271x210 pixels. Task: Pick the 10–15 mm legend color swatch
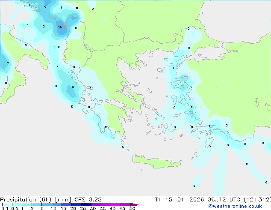tap(56, 204)
